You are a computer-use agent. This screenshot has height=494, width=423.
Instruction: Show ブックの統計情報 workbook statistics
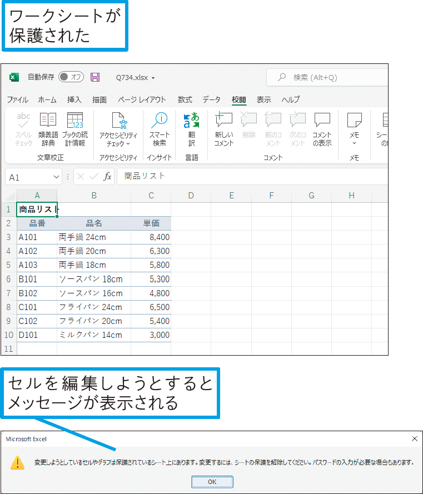(x=75, y=129)
